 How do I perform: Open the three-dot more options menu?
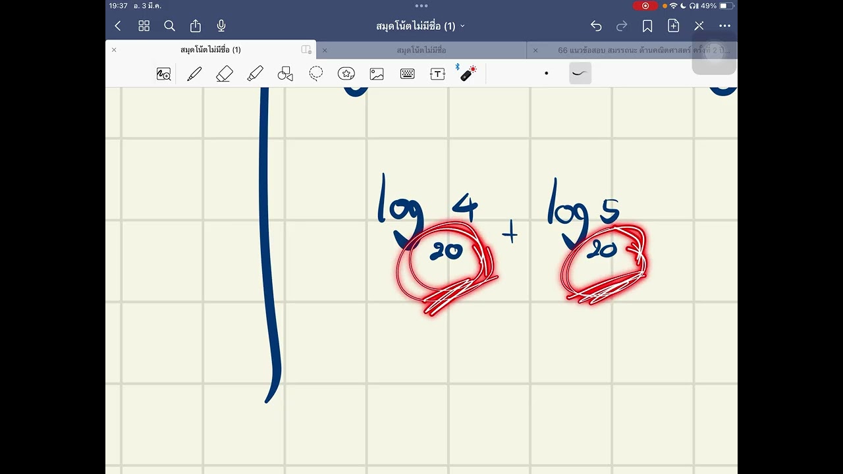tap(724, 26)
